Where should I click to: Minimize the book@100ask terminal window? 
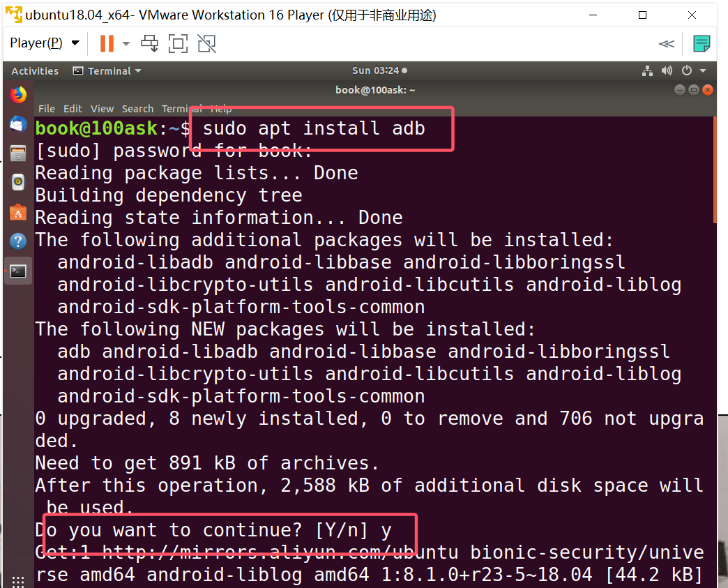(680, 90)
